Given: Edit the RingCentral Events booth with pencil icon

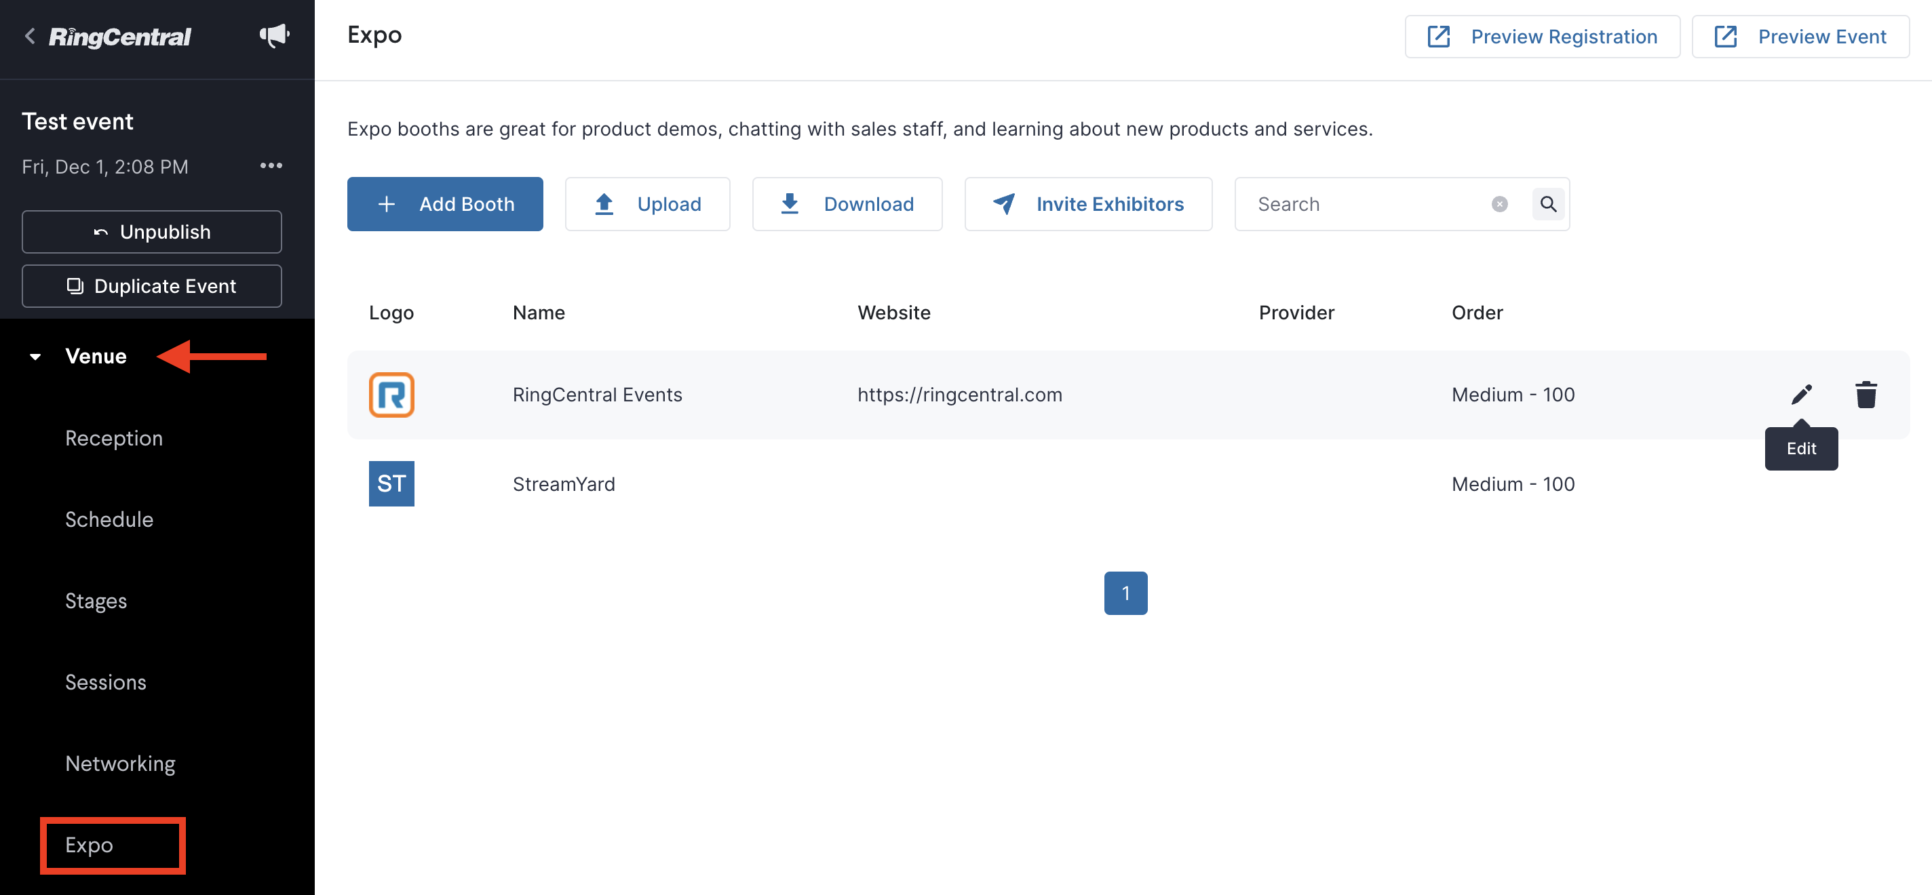Looking at the screenshot, I should click(1801, 395).
